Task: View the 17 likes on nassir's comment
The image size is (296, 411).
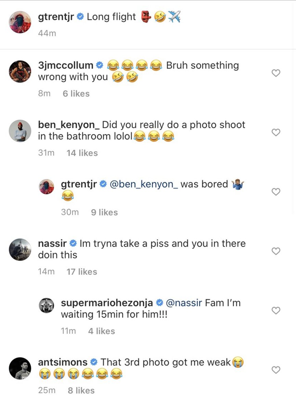Action: [x=82, y=272]
